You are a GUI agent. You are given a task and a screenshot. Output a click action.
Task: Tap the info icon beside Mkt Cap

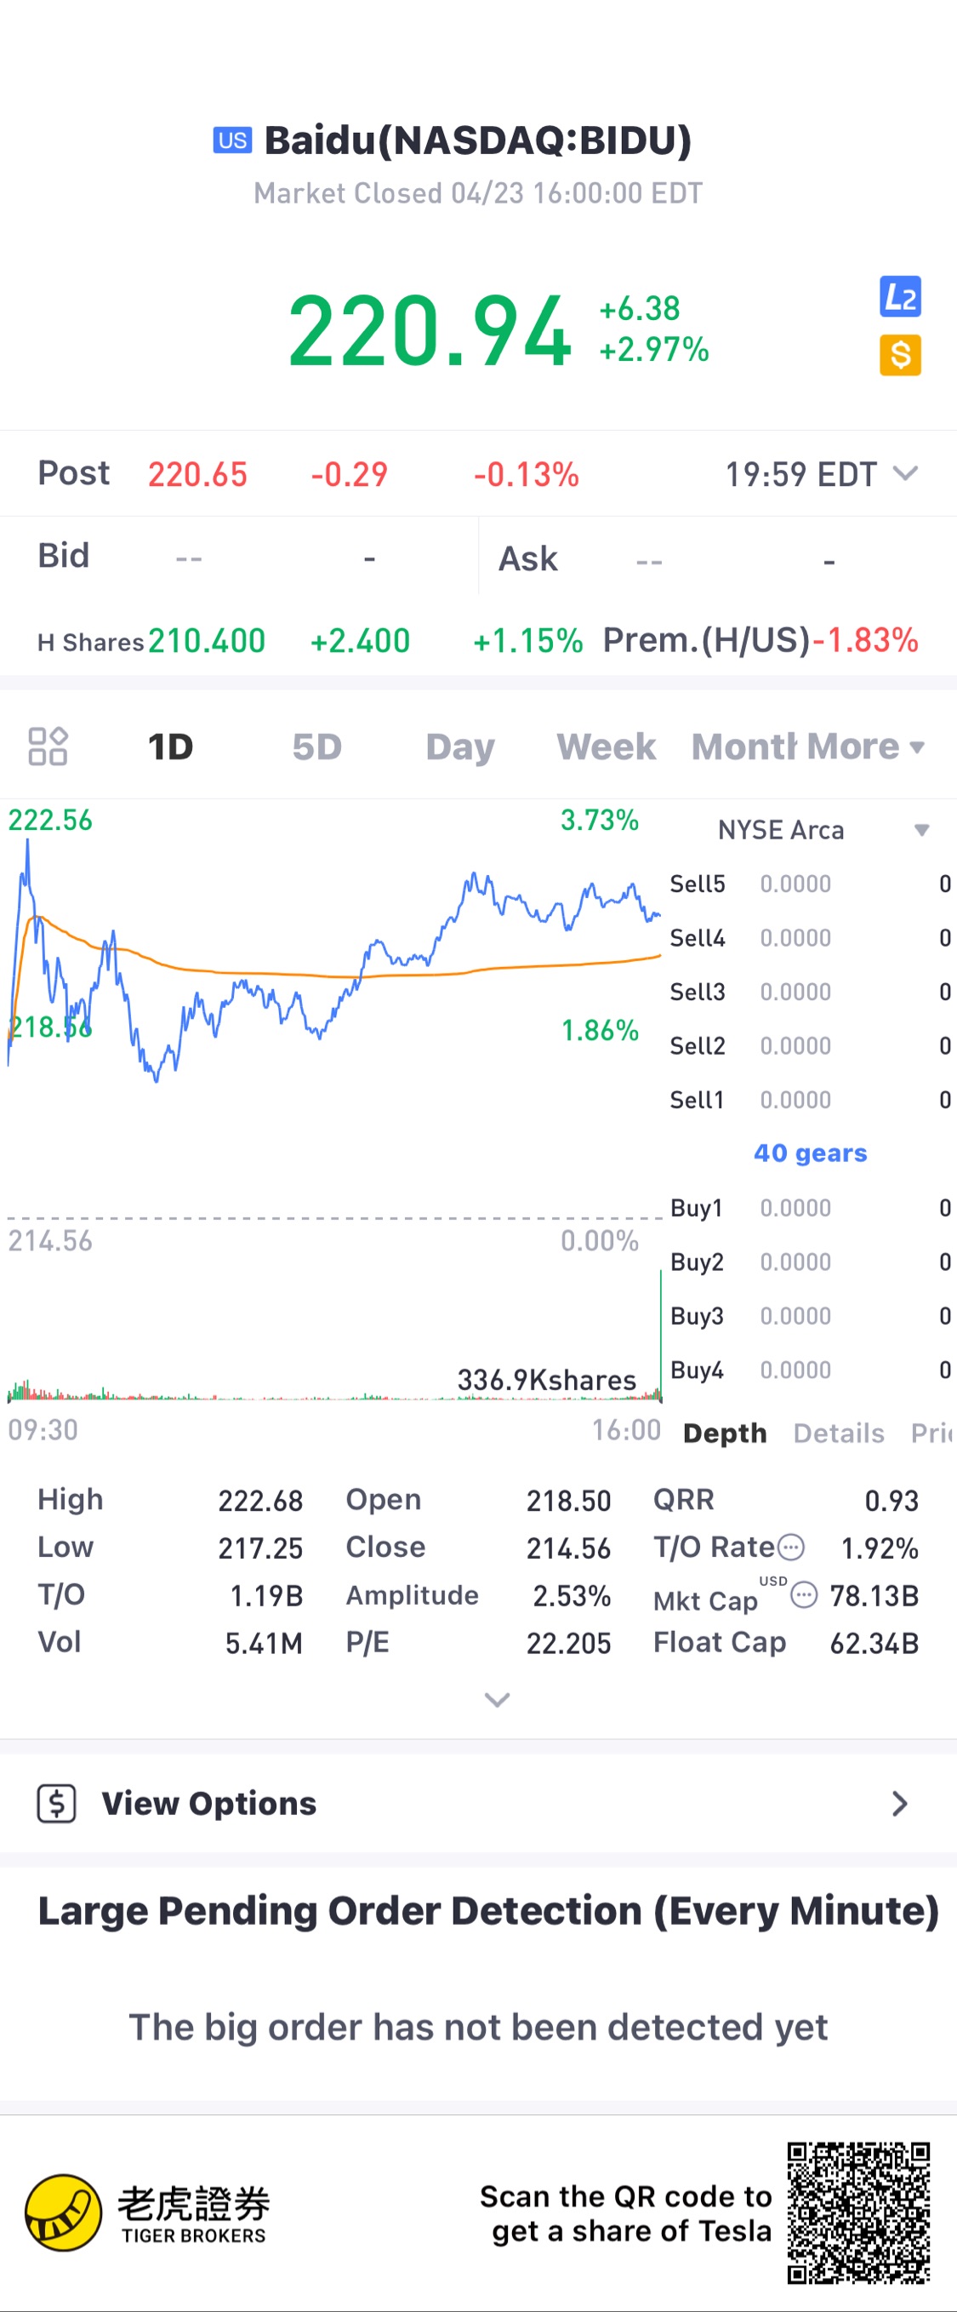tap(804, 1595)
